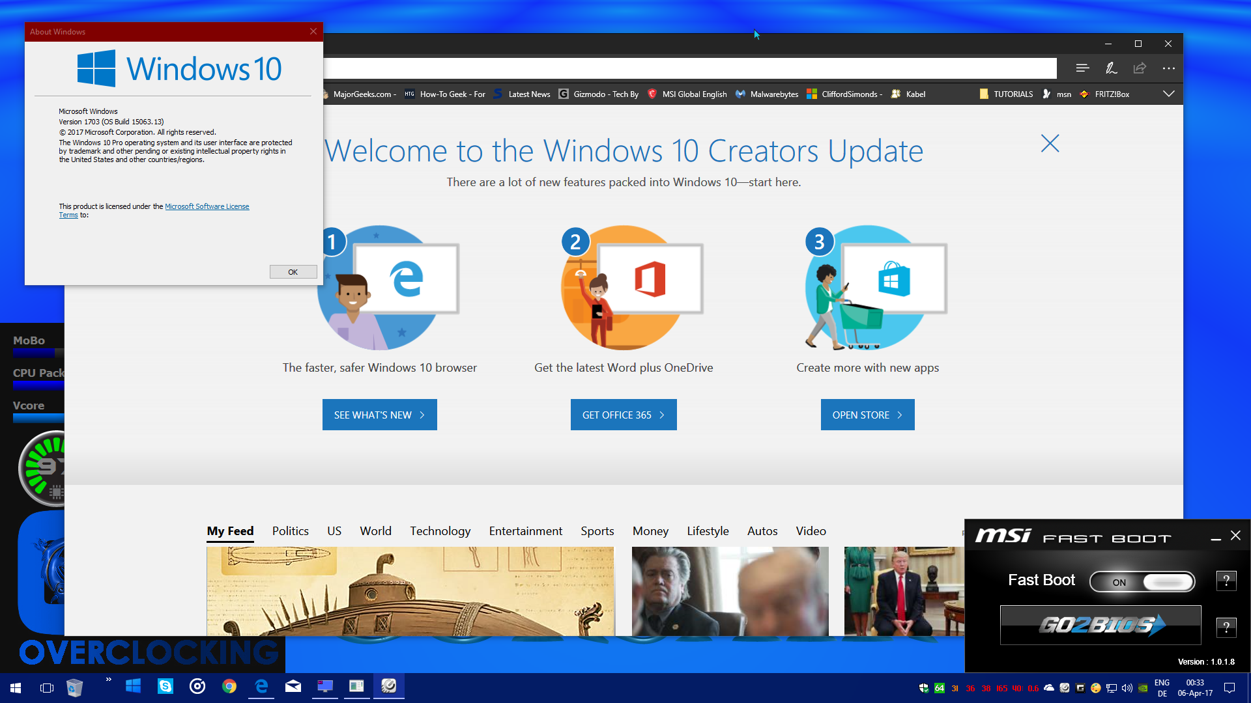Expand the favorites bar overflow chevron
The image size is (1251, 703).
coord(1169,94)
